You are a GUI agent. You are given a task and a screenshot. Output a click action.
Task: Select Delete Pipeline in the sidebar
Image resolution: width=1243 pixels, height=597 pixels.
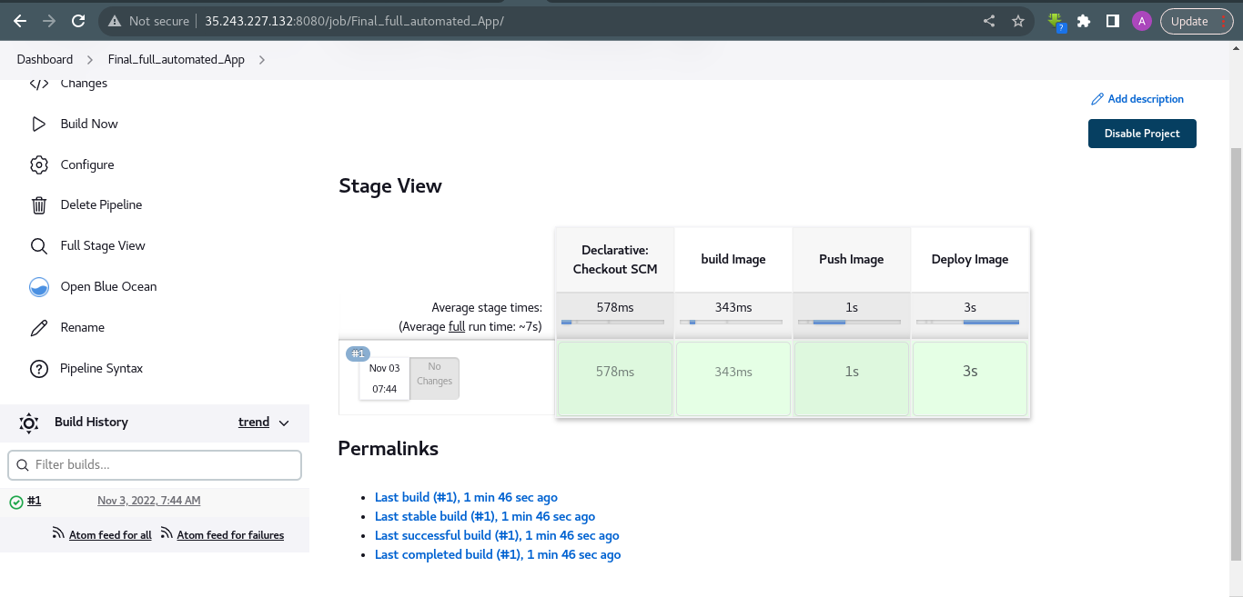tap(100, 204)
